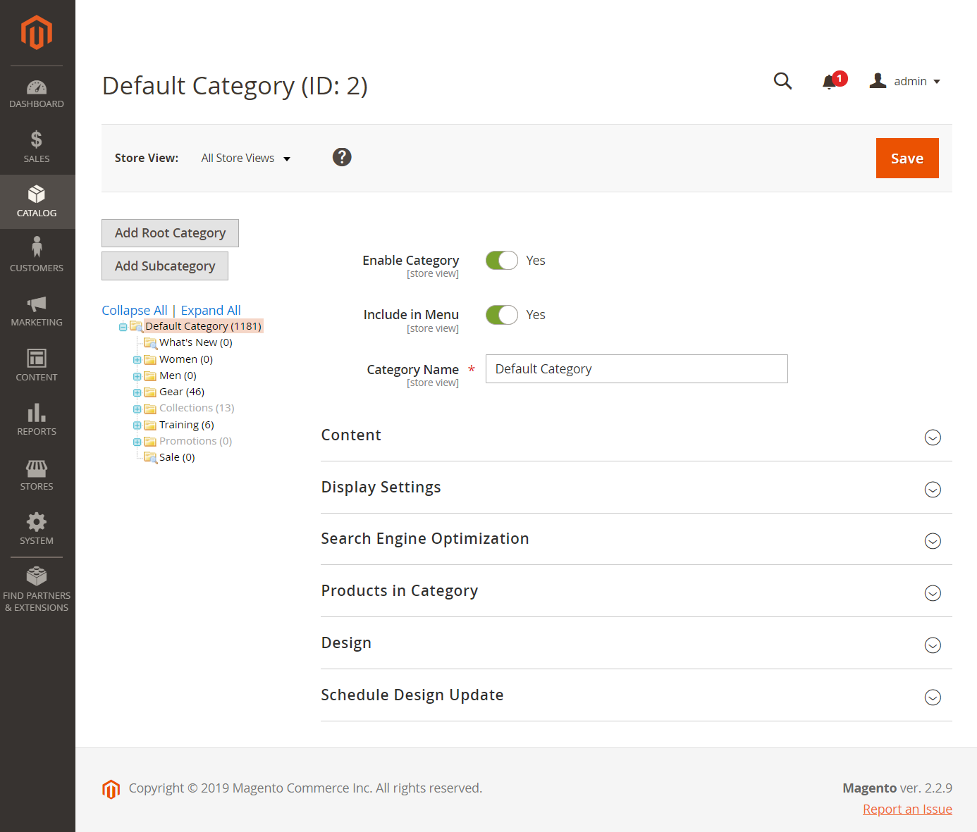The height and width of the screenshot is (832, 977).
Task: Expand the Promotions category tree node
Action: coord(137,442)
